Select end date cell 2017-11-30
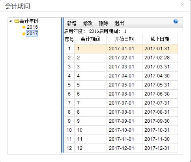This screenshot has width=191, height=162. (x=160, y=139)
